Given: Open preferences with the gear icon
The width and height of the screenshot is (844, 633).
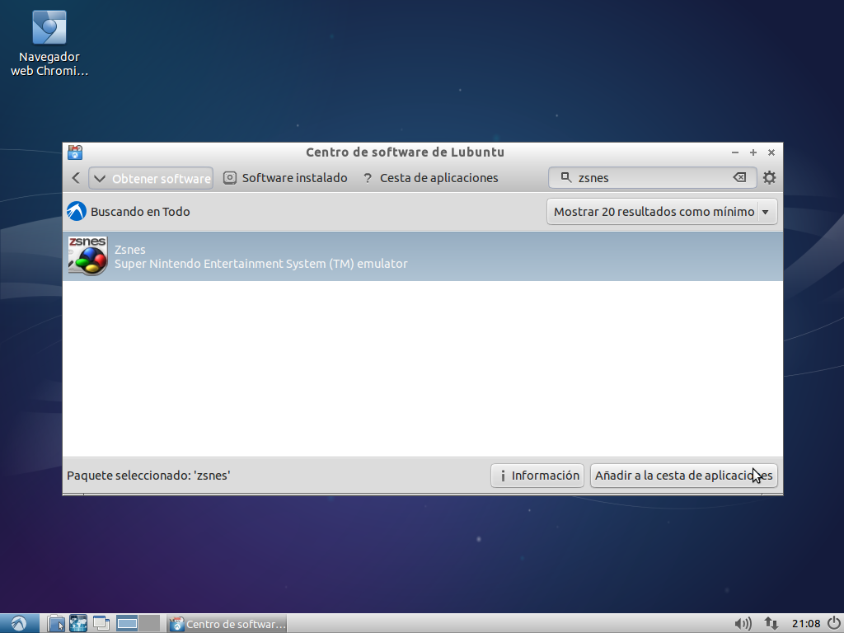Looking at the screenshot, I should coord(769,178).
